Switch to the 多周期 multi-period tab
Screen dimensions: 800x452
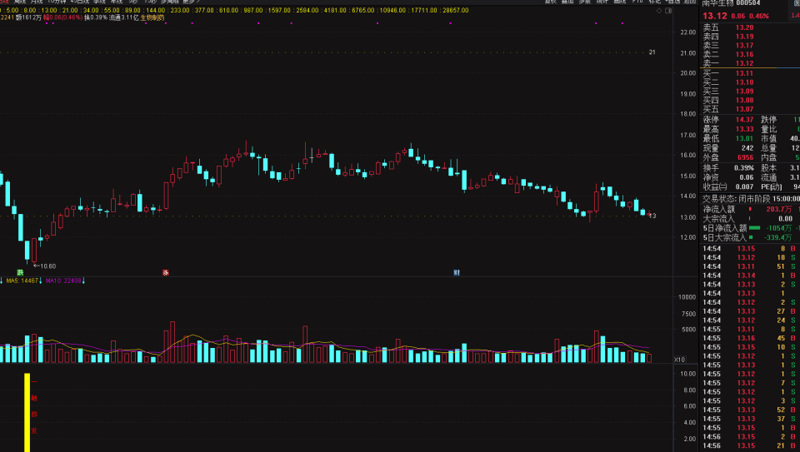point(168,2)
